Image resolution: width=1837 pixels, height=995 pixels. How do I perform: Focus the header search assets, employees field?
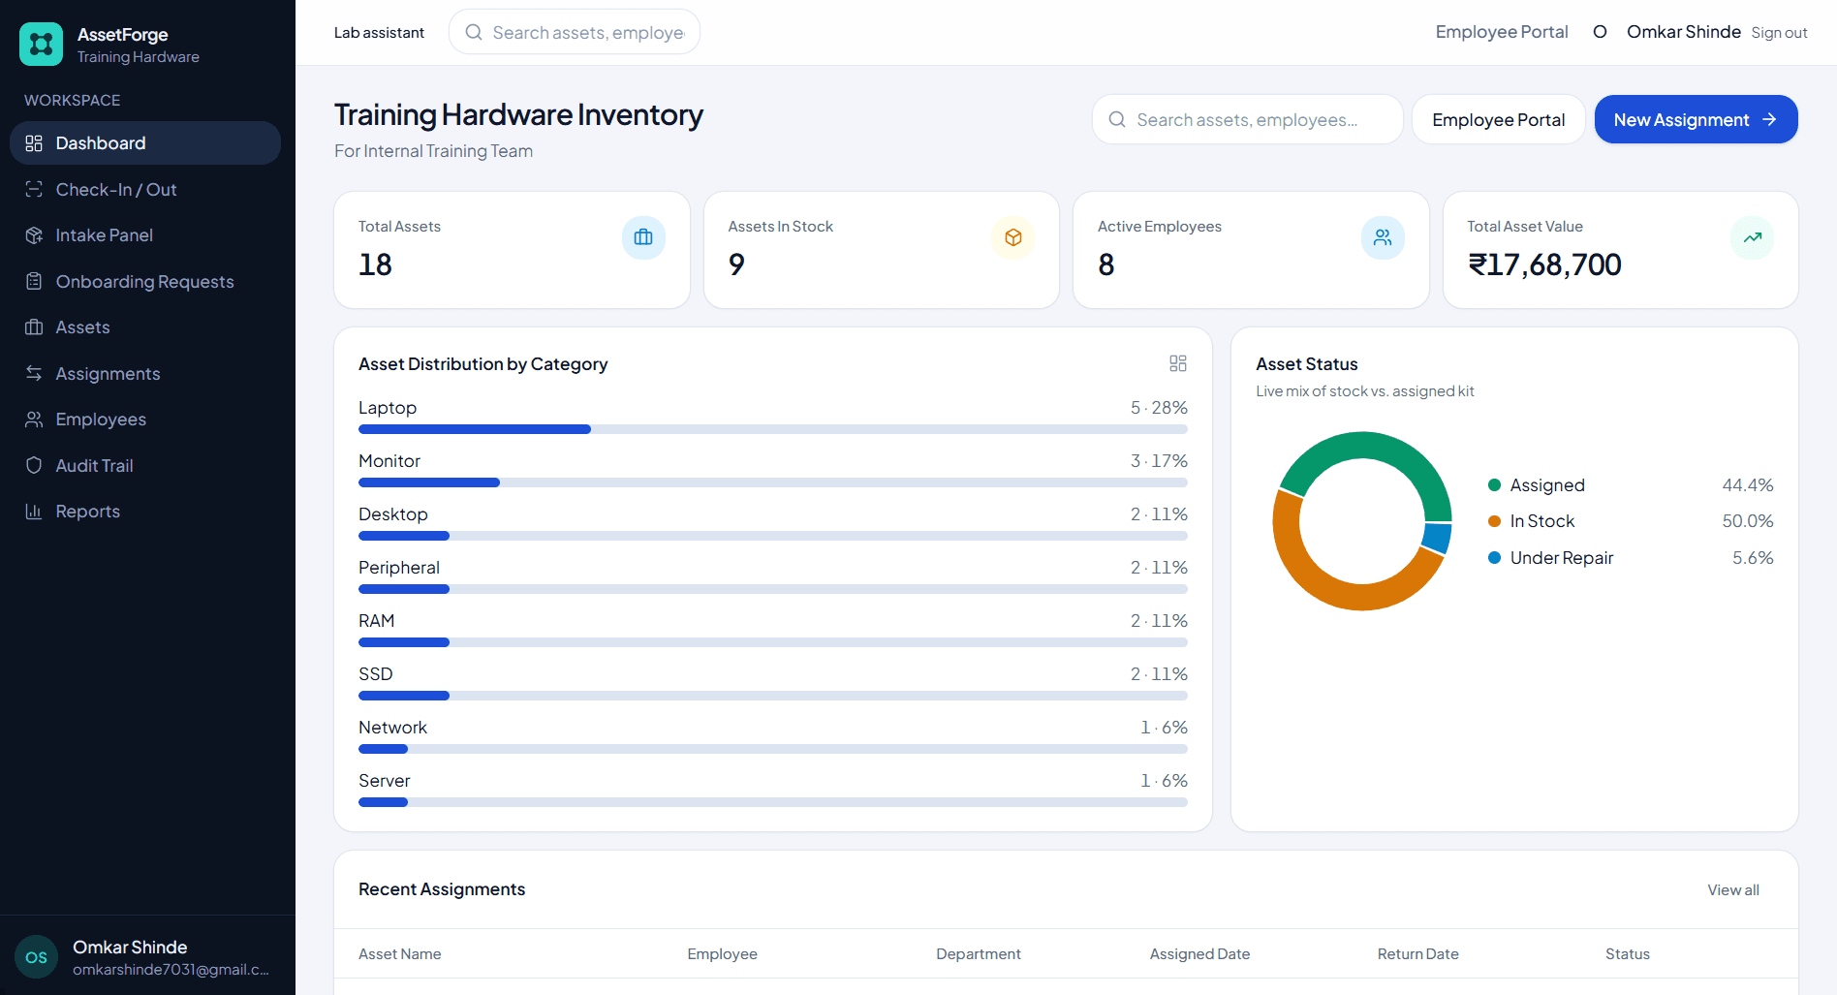1248,119
